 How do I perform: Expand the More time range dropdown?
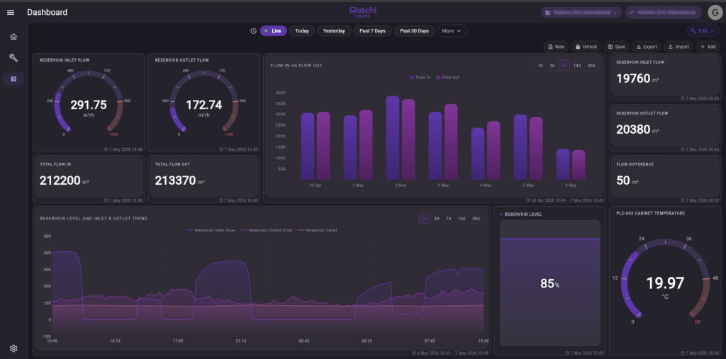point(452,31)
